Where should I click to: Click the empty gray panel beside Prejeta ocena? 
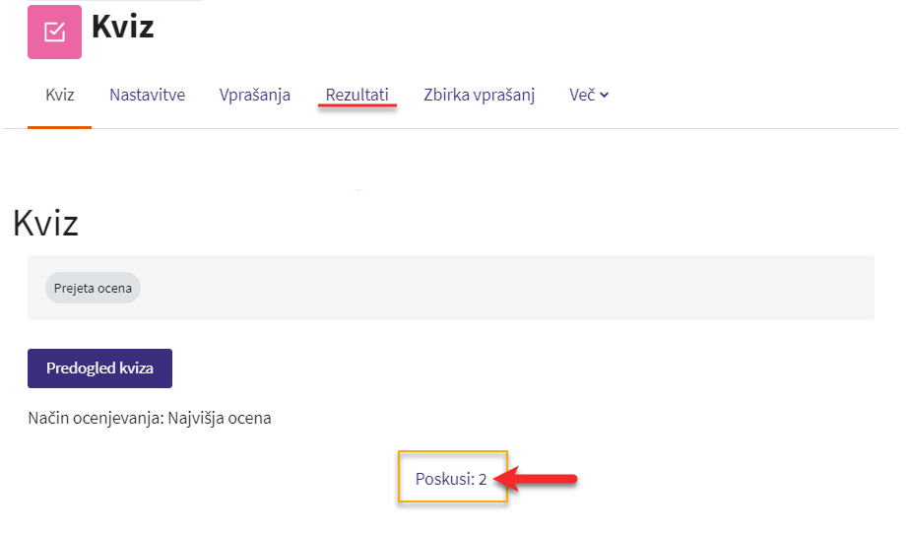click(x=507, y=288)
